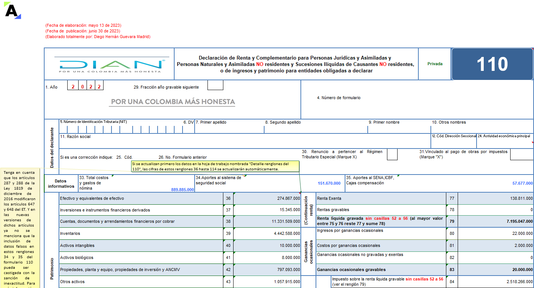Click the yellow comment about Detalle renglones del 110
This screenshot has width=534, height=288.
click(215, 167)
